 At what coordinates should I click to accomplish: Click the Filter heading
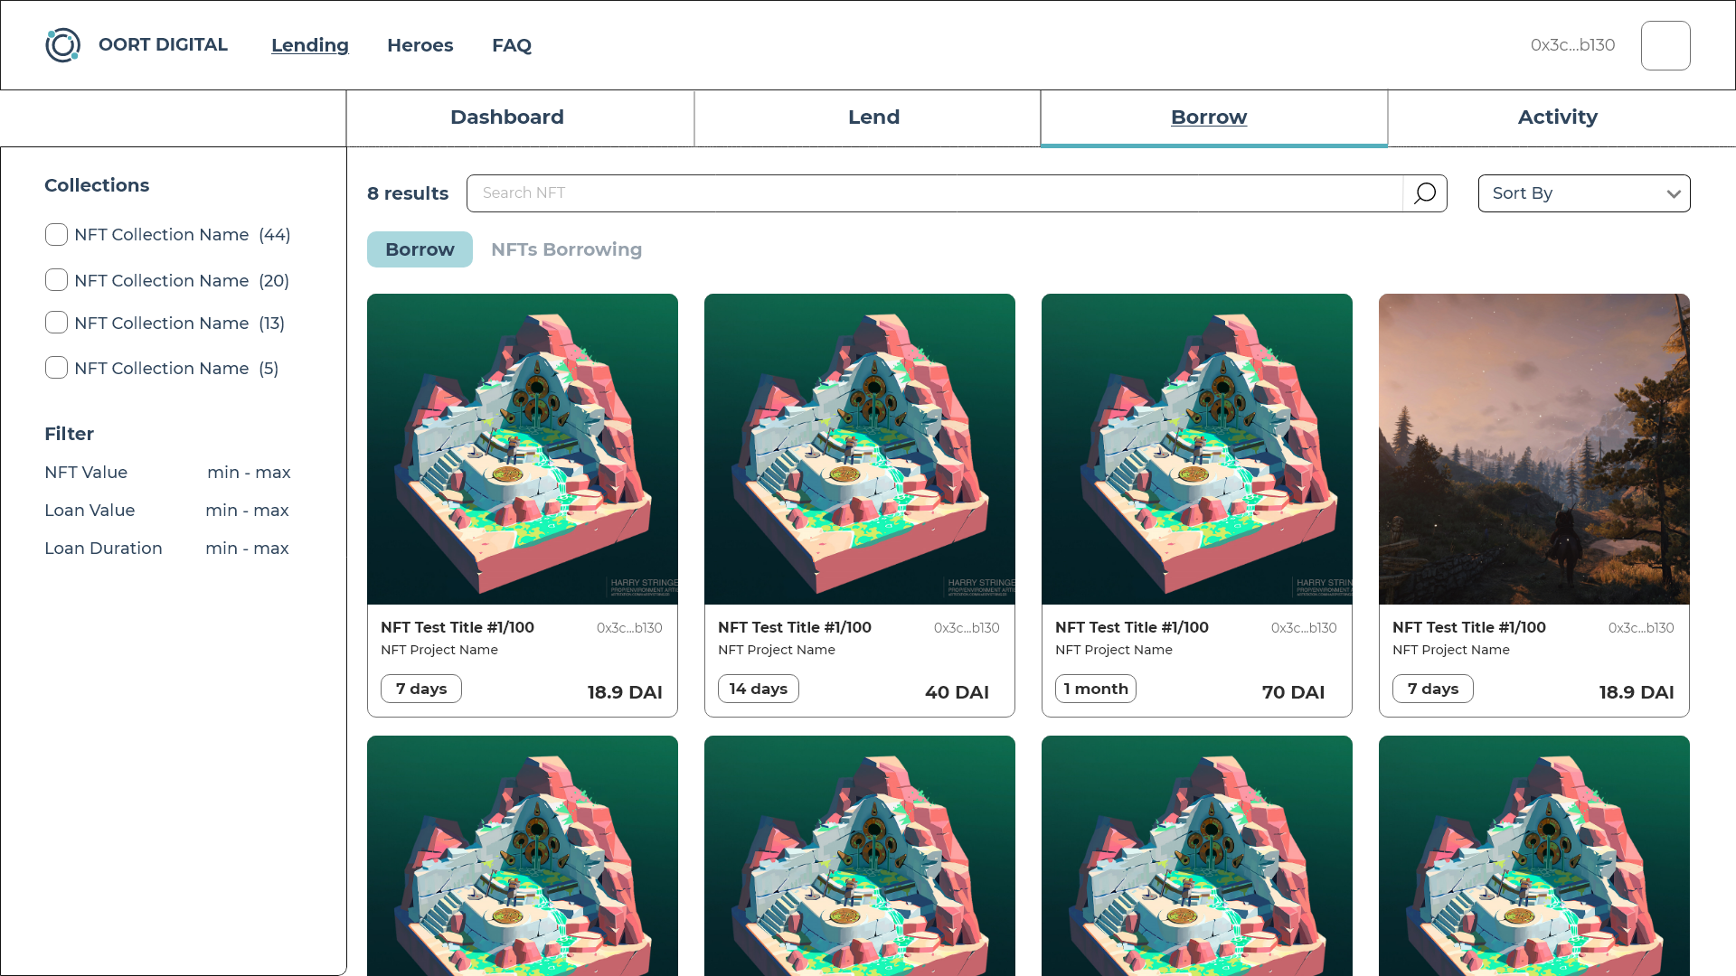(x=70, y=434)
